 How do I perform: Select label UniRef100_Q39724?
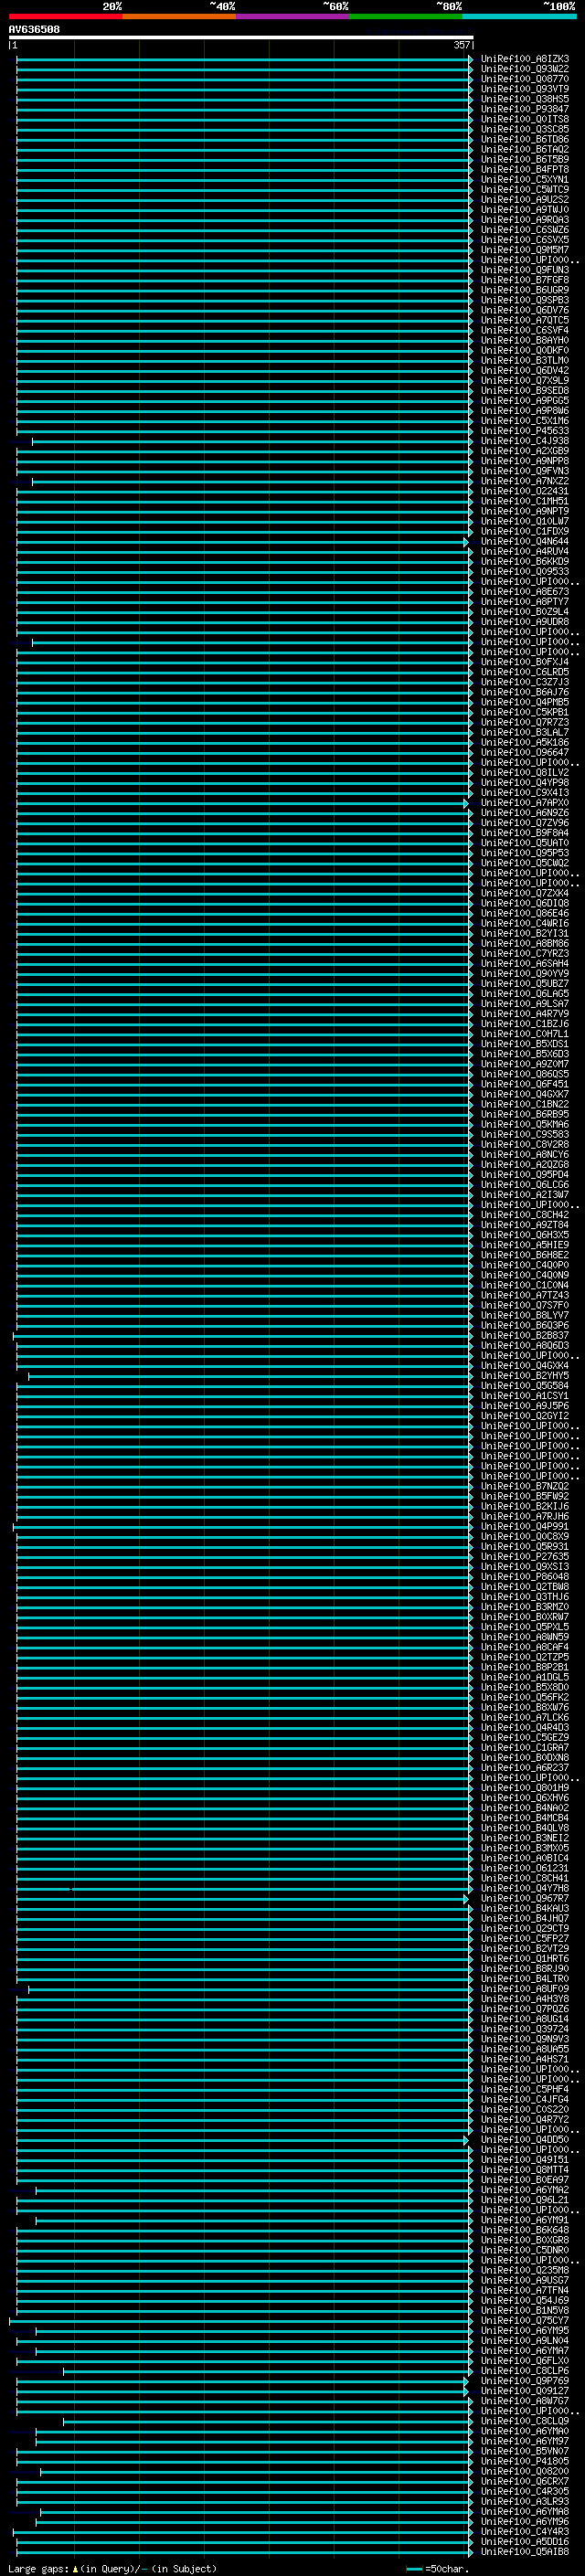tap(524, 2029)
